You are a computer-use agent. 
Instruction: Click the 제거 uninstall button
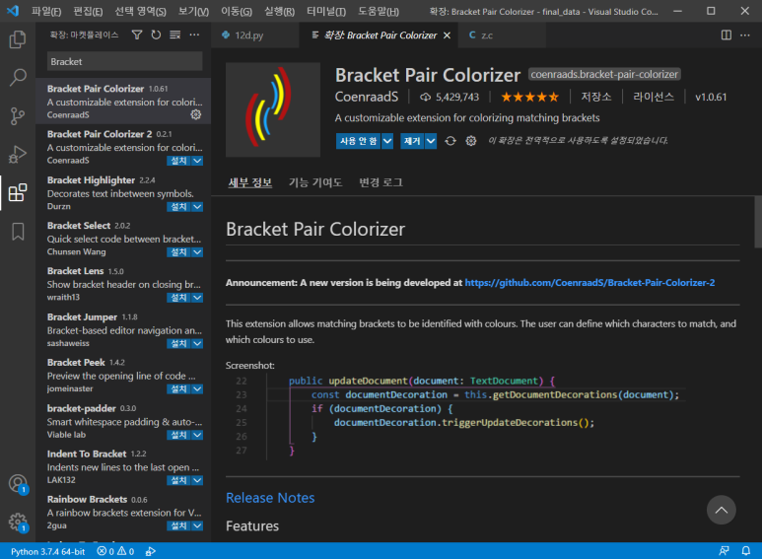412,141
